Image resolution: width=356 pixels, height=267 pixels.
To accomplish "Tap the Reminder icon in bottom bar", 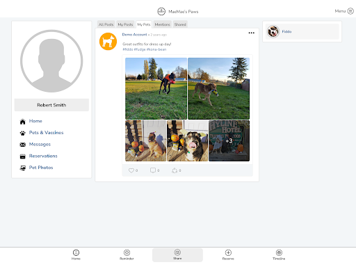I will coord(127,252).
